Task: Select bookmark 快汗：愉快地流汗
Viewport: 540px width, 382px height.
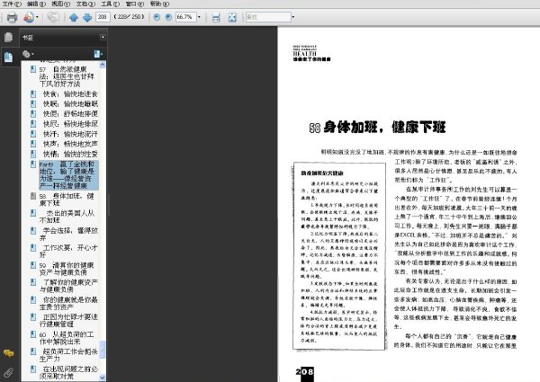Action: pyautogui.click(x=70, y=134)
